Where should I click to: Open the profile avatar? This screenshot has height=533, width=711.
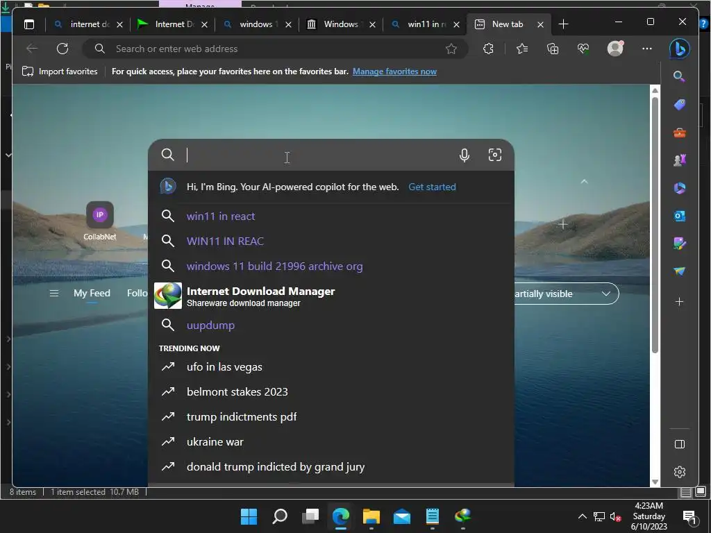615,48
